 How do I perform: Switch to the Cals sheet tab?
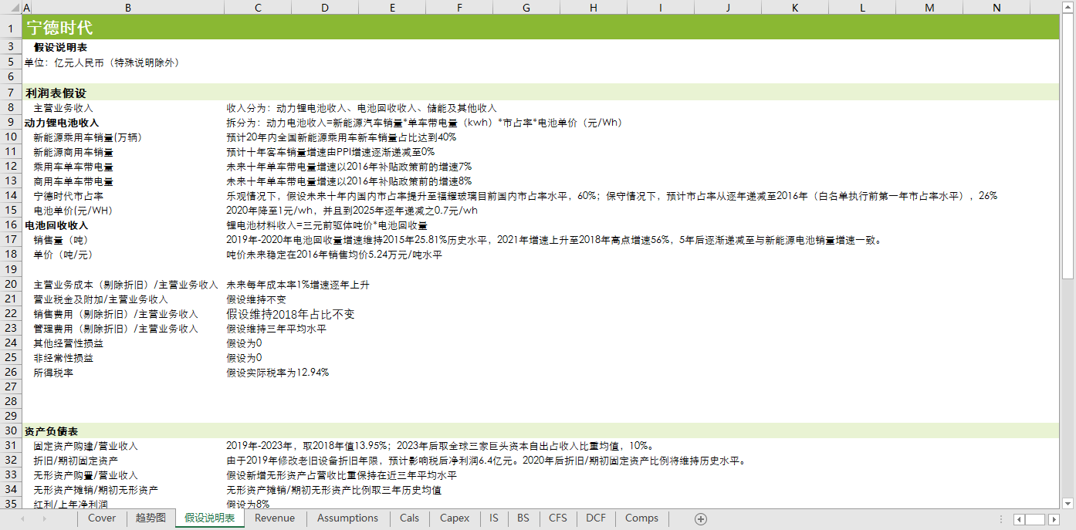coord(409,518)
